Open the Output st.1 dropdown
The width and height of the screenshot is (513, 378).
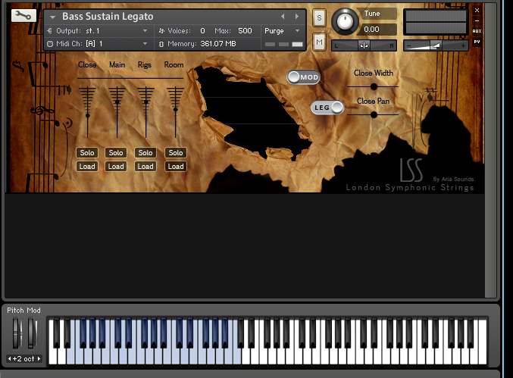click(145, 31)
